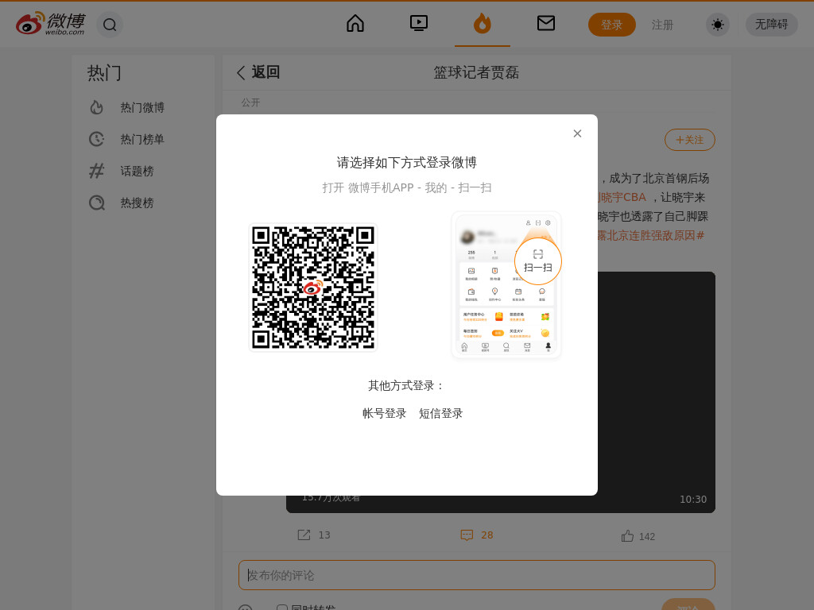Screen dimensions: 814x610
Task: Open the video channel icon
Action: point(419,23)
